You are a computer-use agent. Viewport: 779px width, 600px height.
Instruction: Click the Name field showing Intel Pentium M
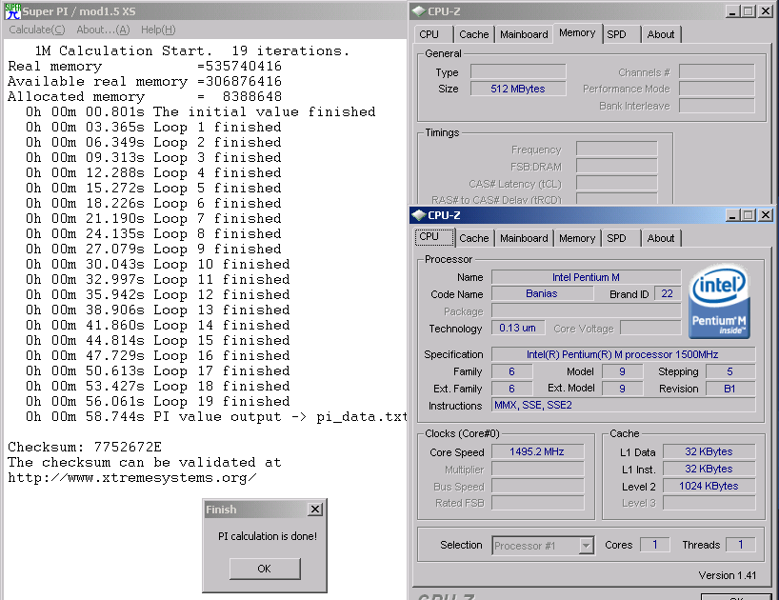coord(586,277)
